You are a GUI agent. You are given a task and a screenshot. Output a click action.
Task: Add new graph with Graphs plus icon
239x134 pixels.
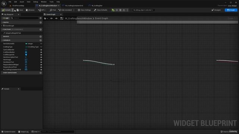point(41,22)
